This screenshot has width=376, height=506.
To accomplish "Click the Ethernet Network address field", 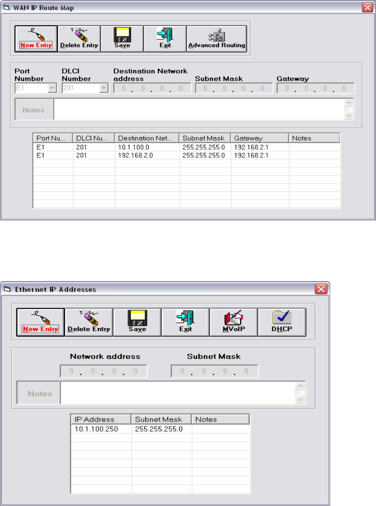I will (104, 371).
